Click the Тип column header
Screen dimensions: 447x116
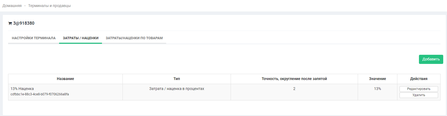pyautogui.click(x=176, y=79)
